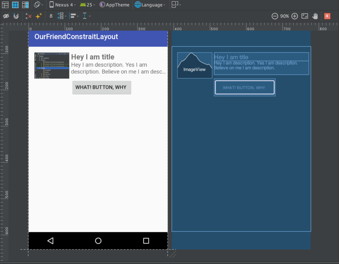Open API level 25 dropdown

click(87, 5)
